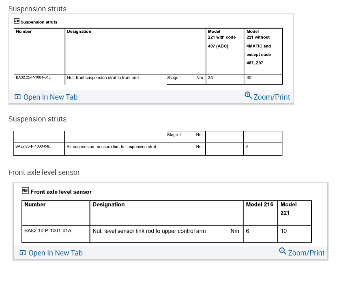Open Front axle level sensor table in new tab
Viewport: 350px width, 283px height.
coord(55,253)
